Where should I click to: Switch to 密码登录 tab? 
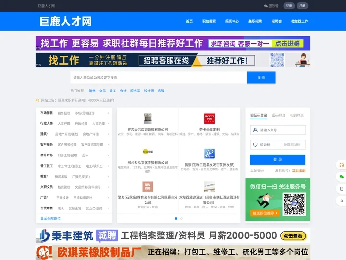(279, 115)
